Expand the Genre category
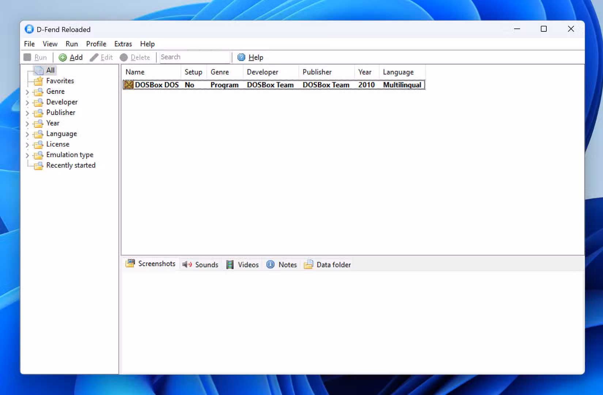The image size is (603, 395). [27, 92]
